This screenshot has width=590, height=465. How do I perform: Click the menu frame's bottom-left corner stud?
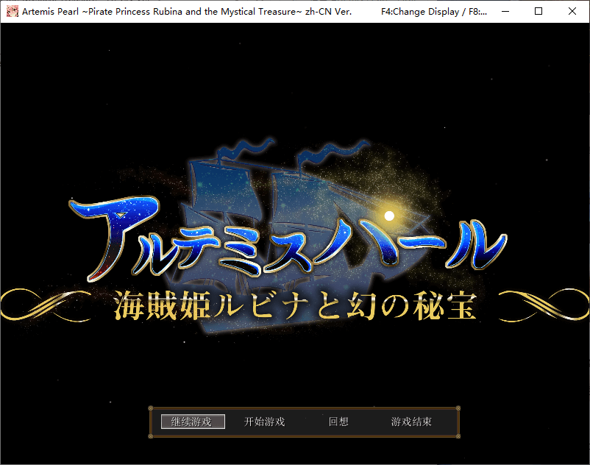point(151,436)
